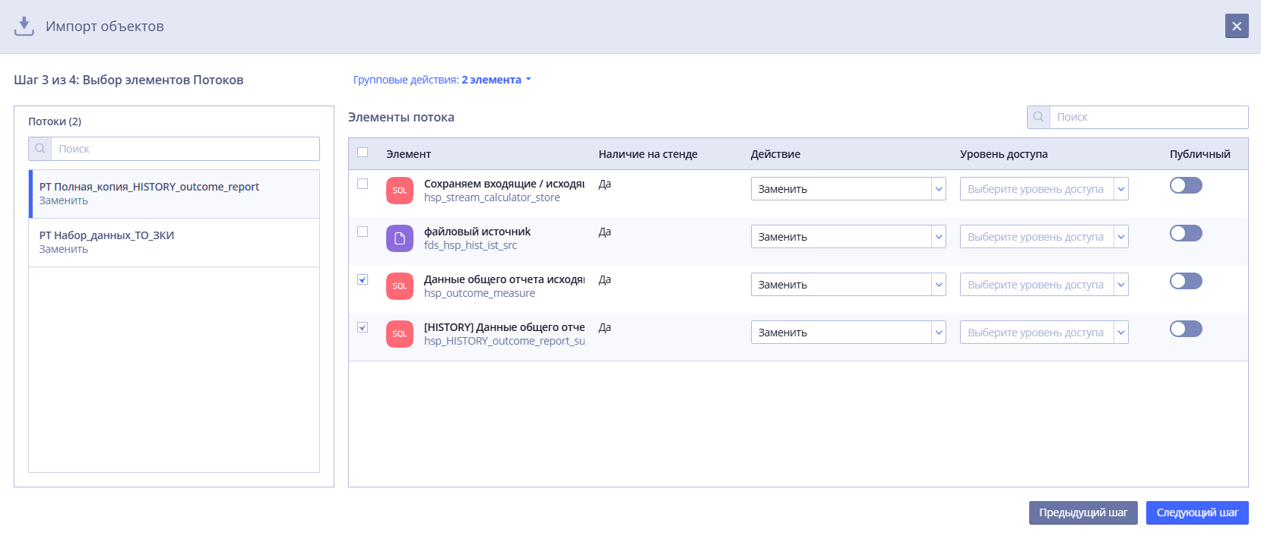Enable Публичный toggle for hsp_HISTORY_outcome_report row
The width and height of the screenshot is (1261, 536).
pyautogui.click(x=1186, y=329)
